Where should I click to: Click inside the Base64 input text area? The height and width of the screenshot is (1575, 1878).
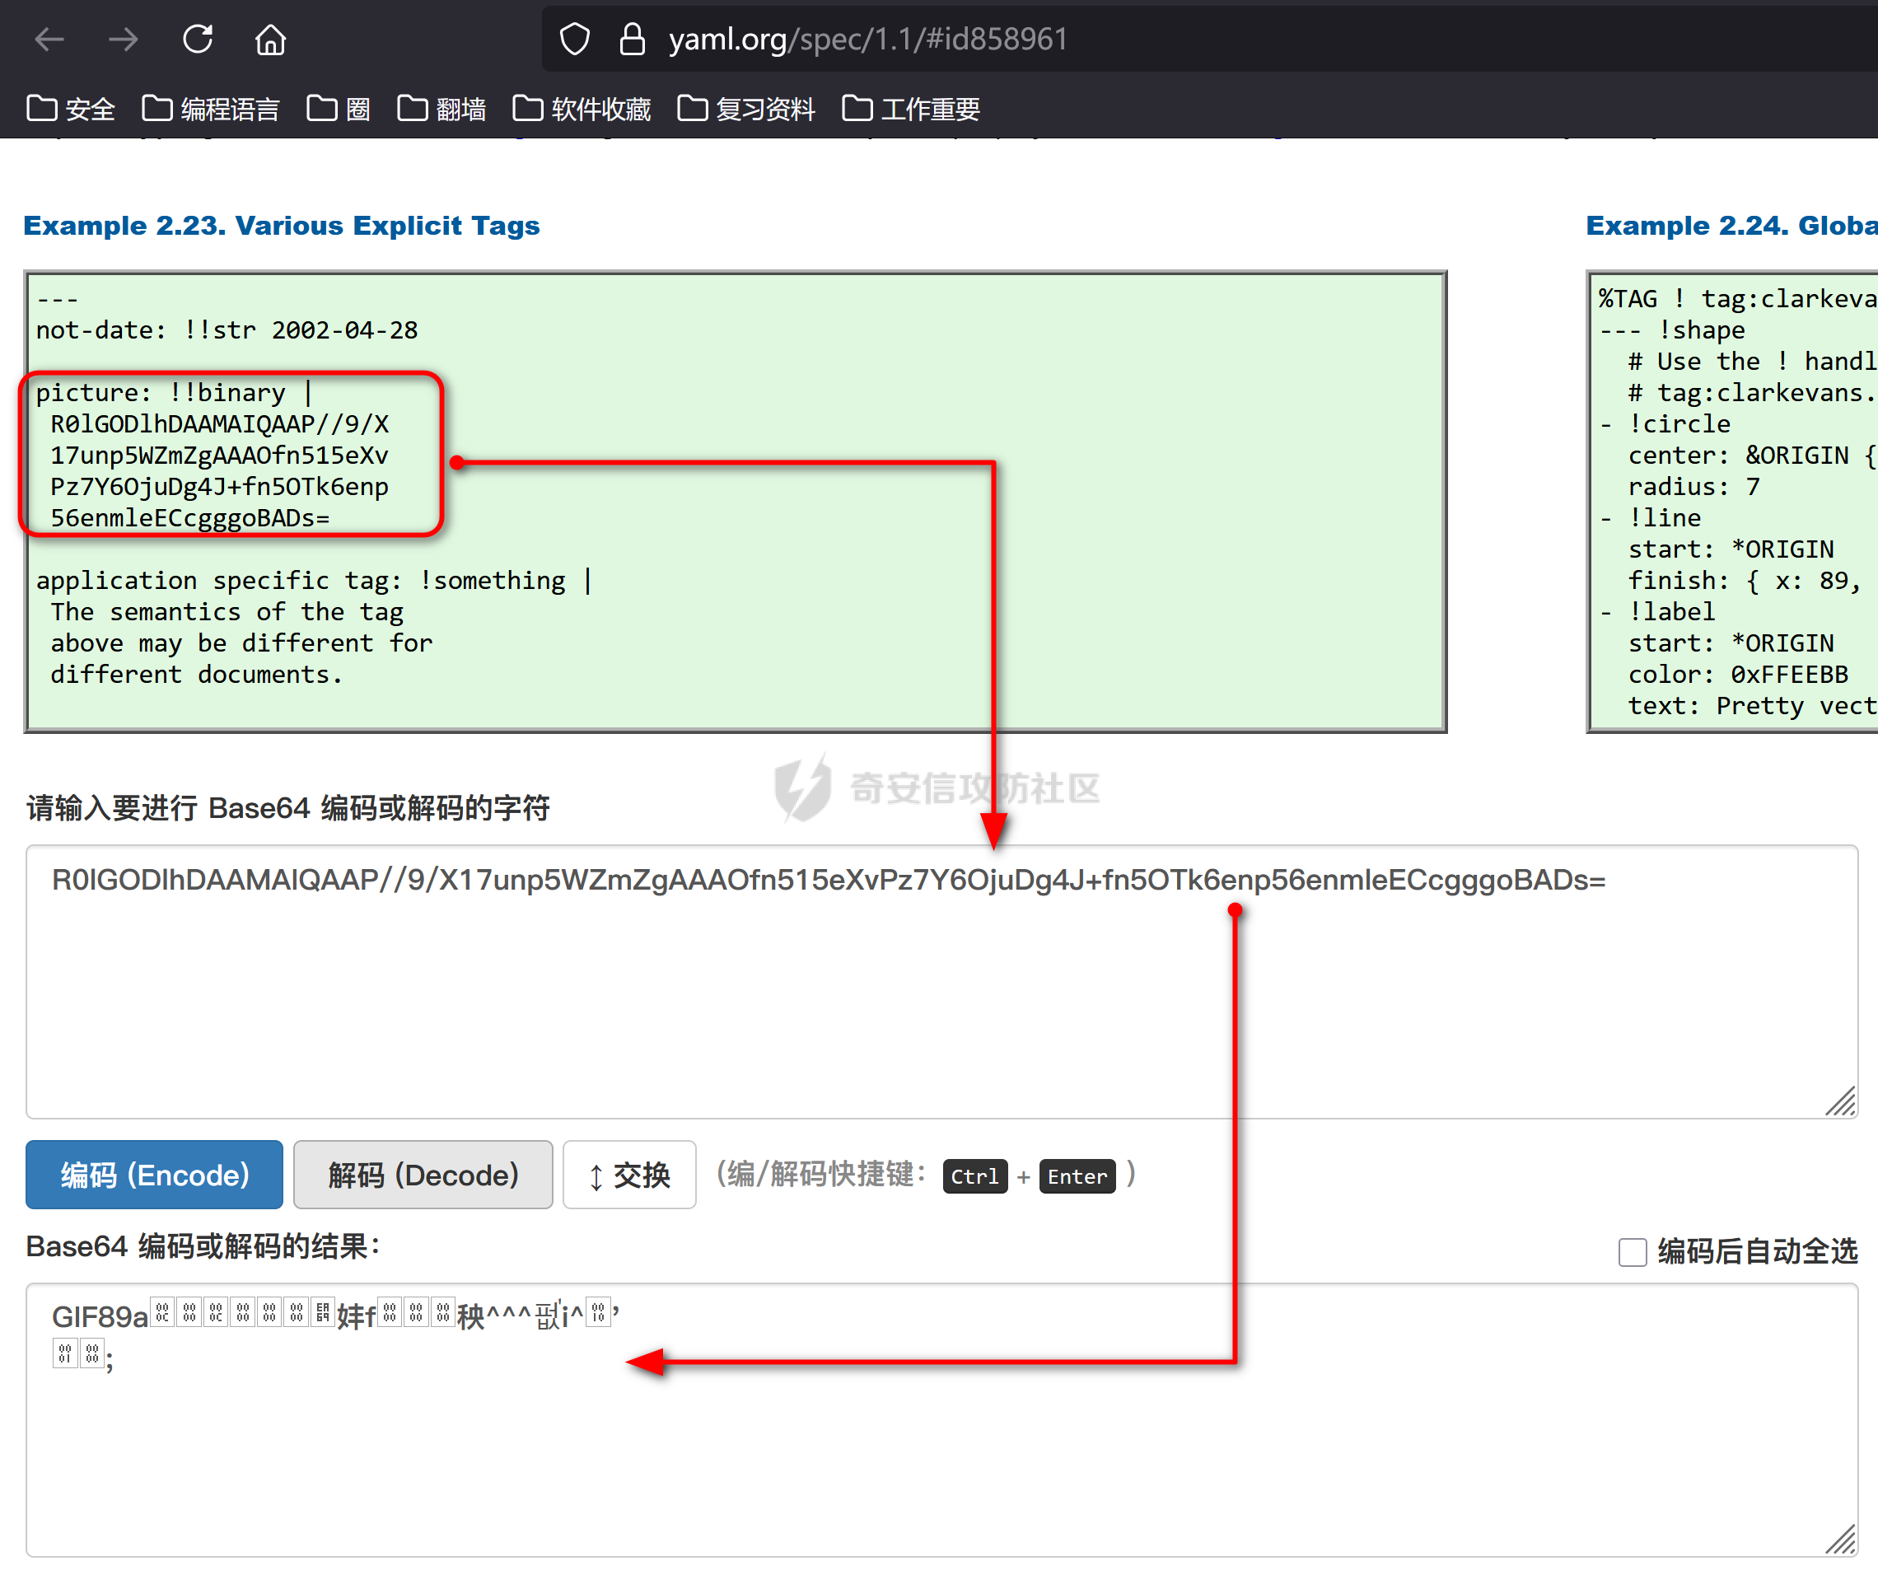(x=941, y=981)
